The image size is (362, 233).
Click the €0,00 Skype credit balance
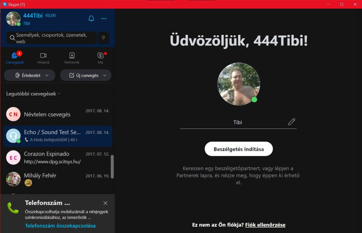pyautogui.click(x=51, y=15)
